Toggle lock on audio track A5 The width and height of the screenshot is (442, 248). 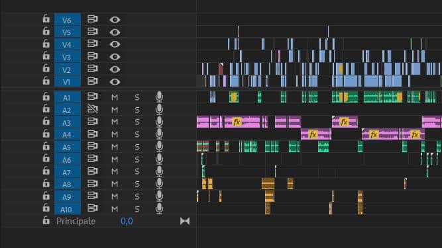pyautogui.click(x=46, y=146)
